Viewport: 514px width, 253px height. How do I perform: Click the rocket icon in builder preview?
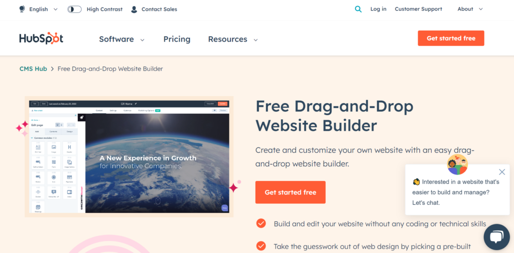click(x=82, y=118)
